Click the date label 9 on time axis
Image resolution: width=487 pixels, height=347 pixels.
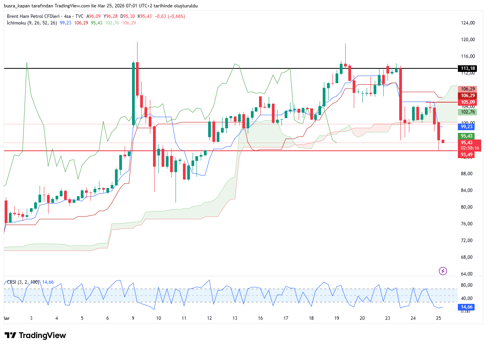133,318
